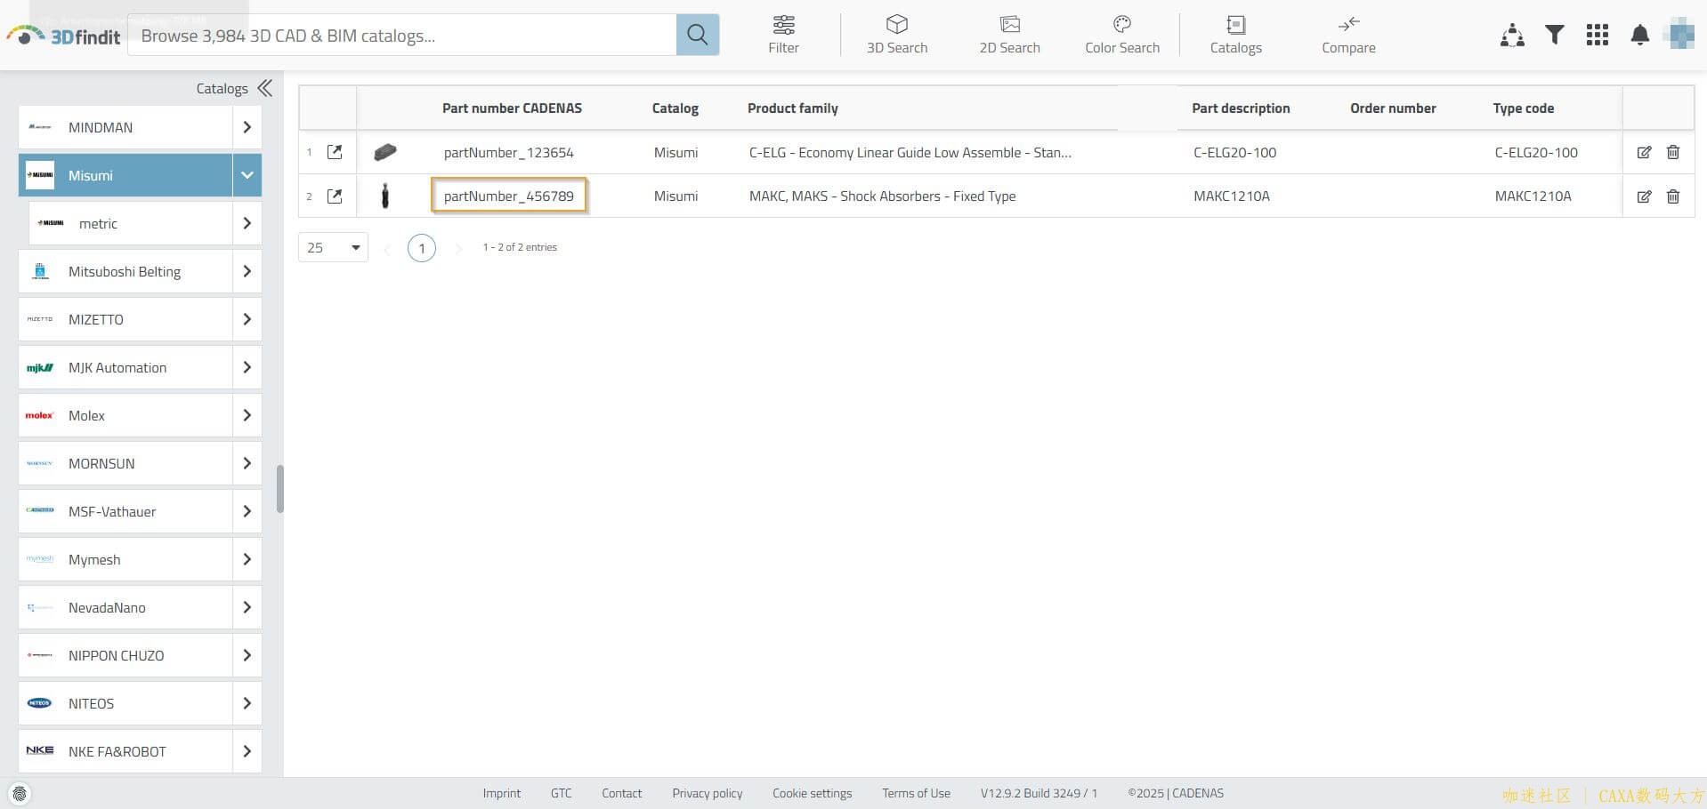Open the page size dropdown showing 25

(x=333, y=247)
